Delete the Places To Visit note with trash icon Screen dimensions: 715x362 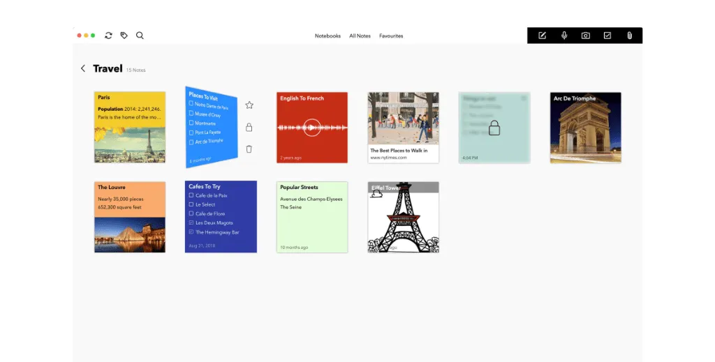pyautogui.click(x=249, y=149)
